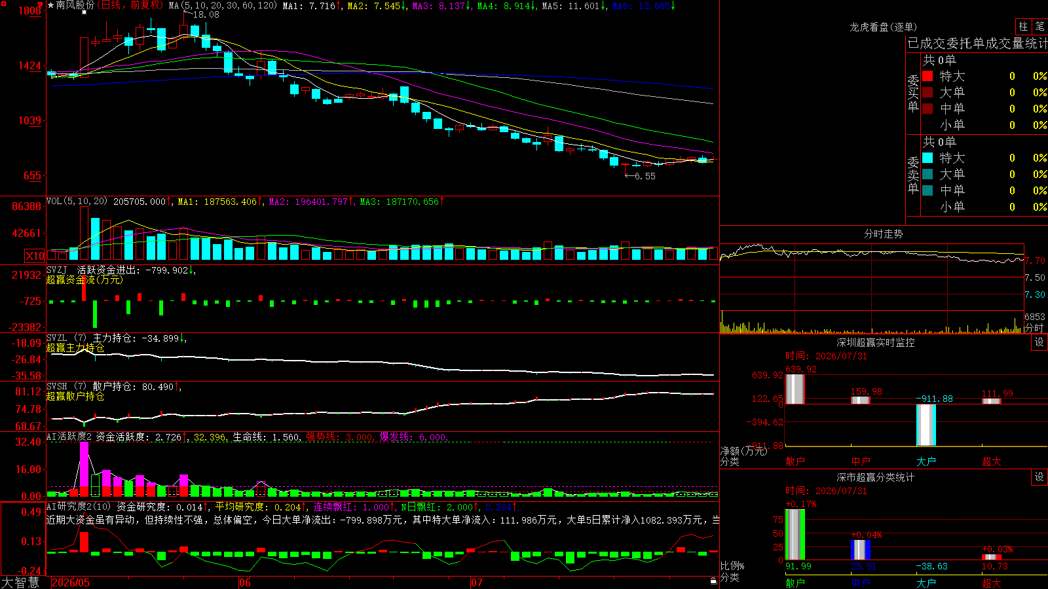The height and width of the screenshot is (589, 1048).
Task: Click the cyan 特大 sell-order color swatch
Action: (x=927, y=158)
